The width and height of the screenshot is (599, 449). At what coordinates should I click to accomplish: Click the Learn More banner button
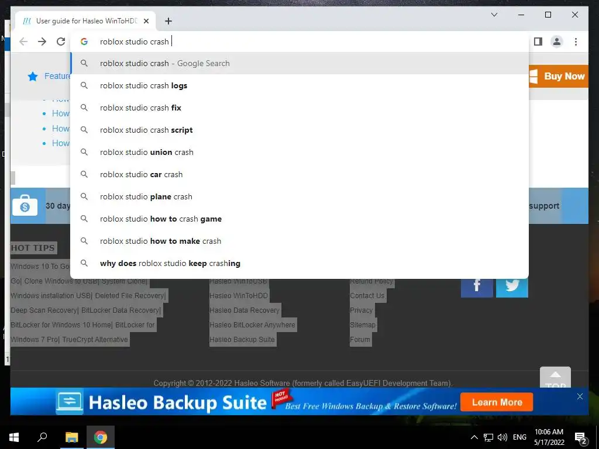point(497,402)
